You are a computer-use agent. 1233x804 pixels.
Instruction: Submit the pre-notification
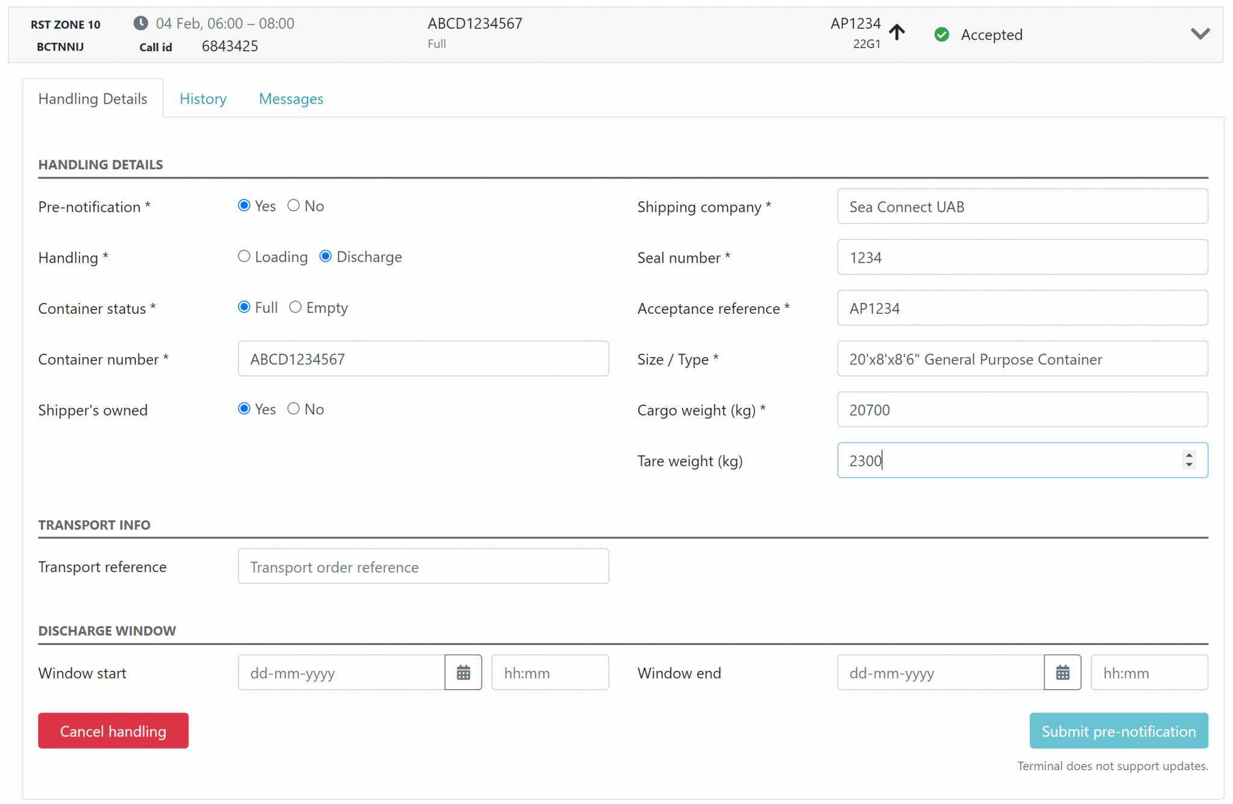tap(1119, 731)
